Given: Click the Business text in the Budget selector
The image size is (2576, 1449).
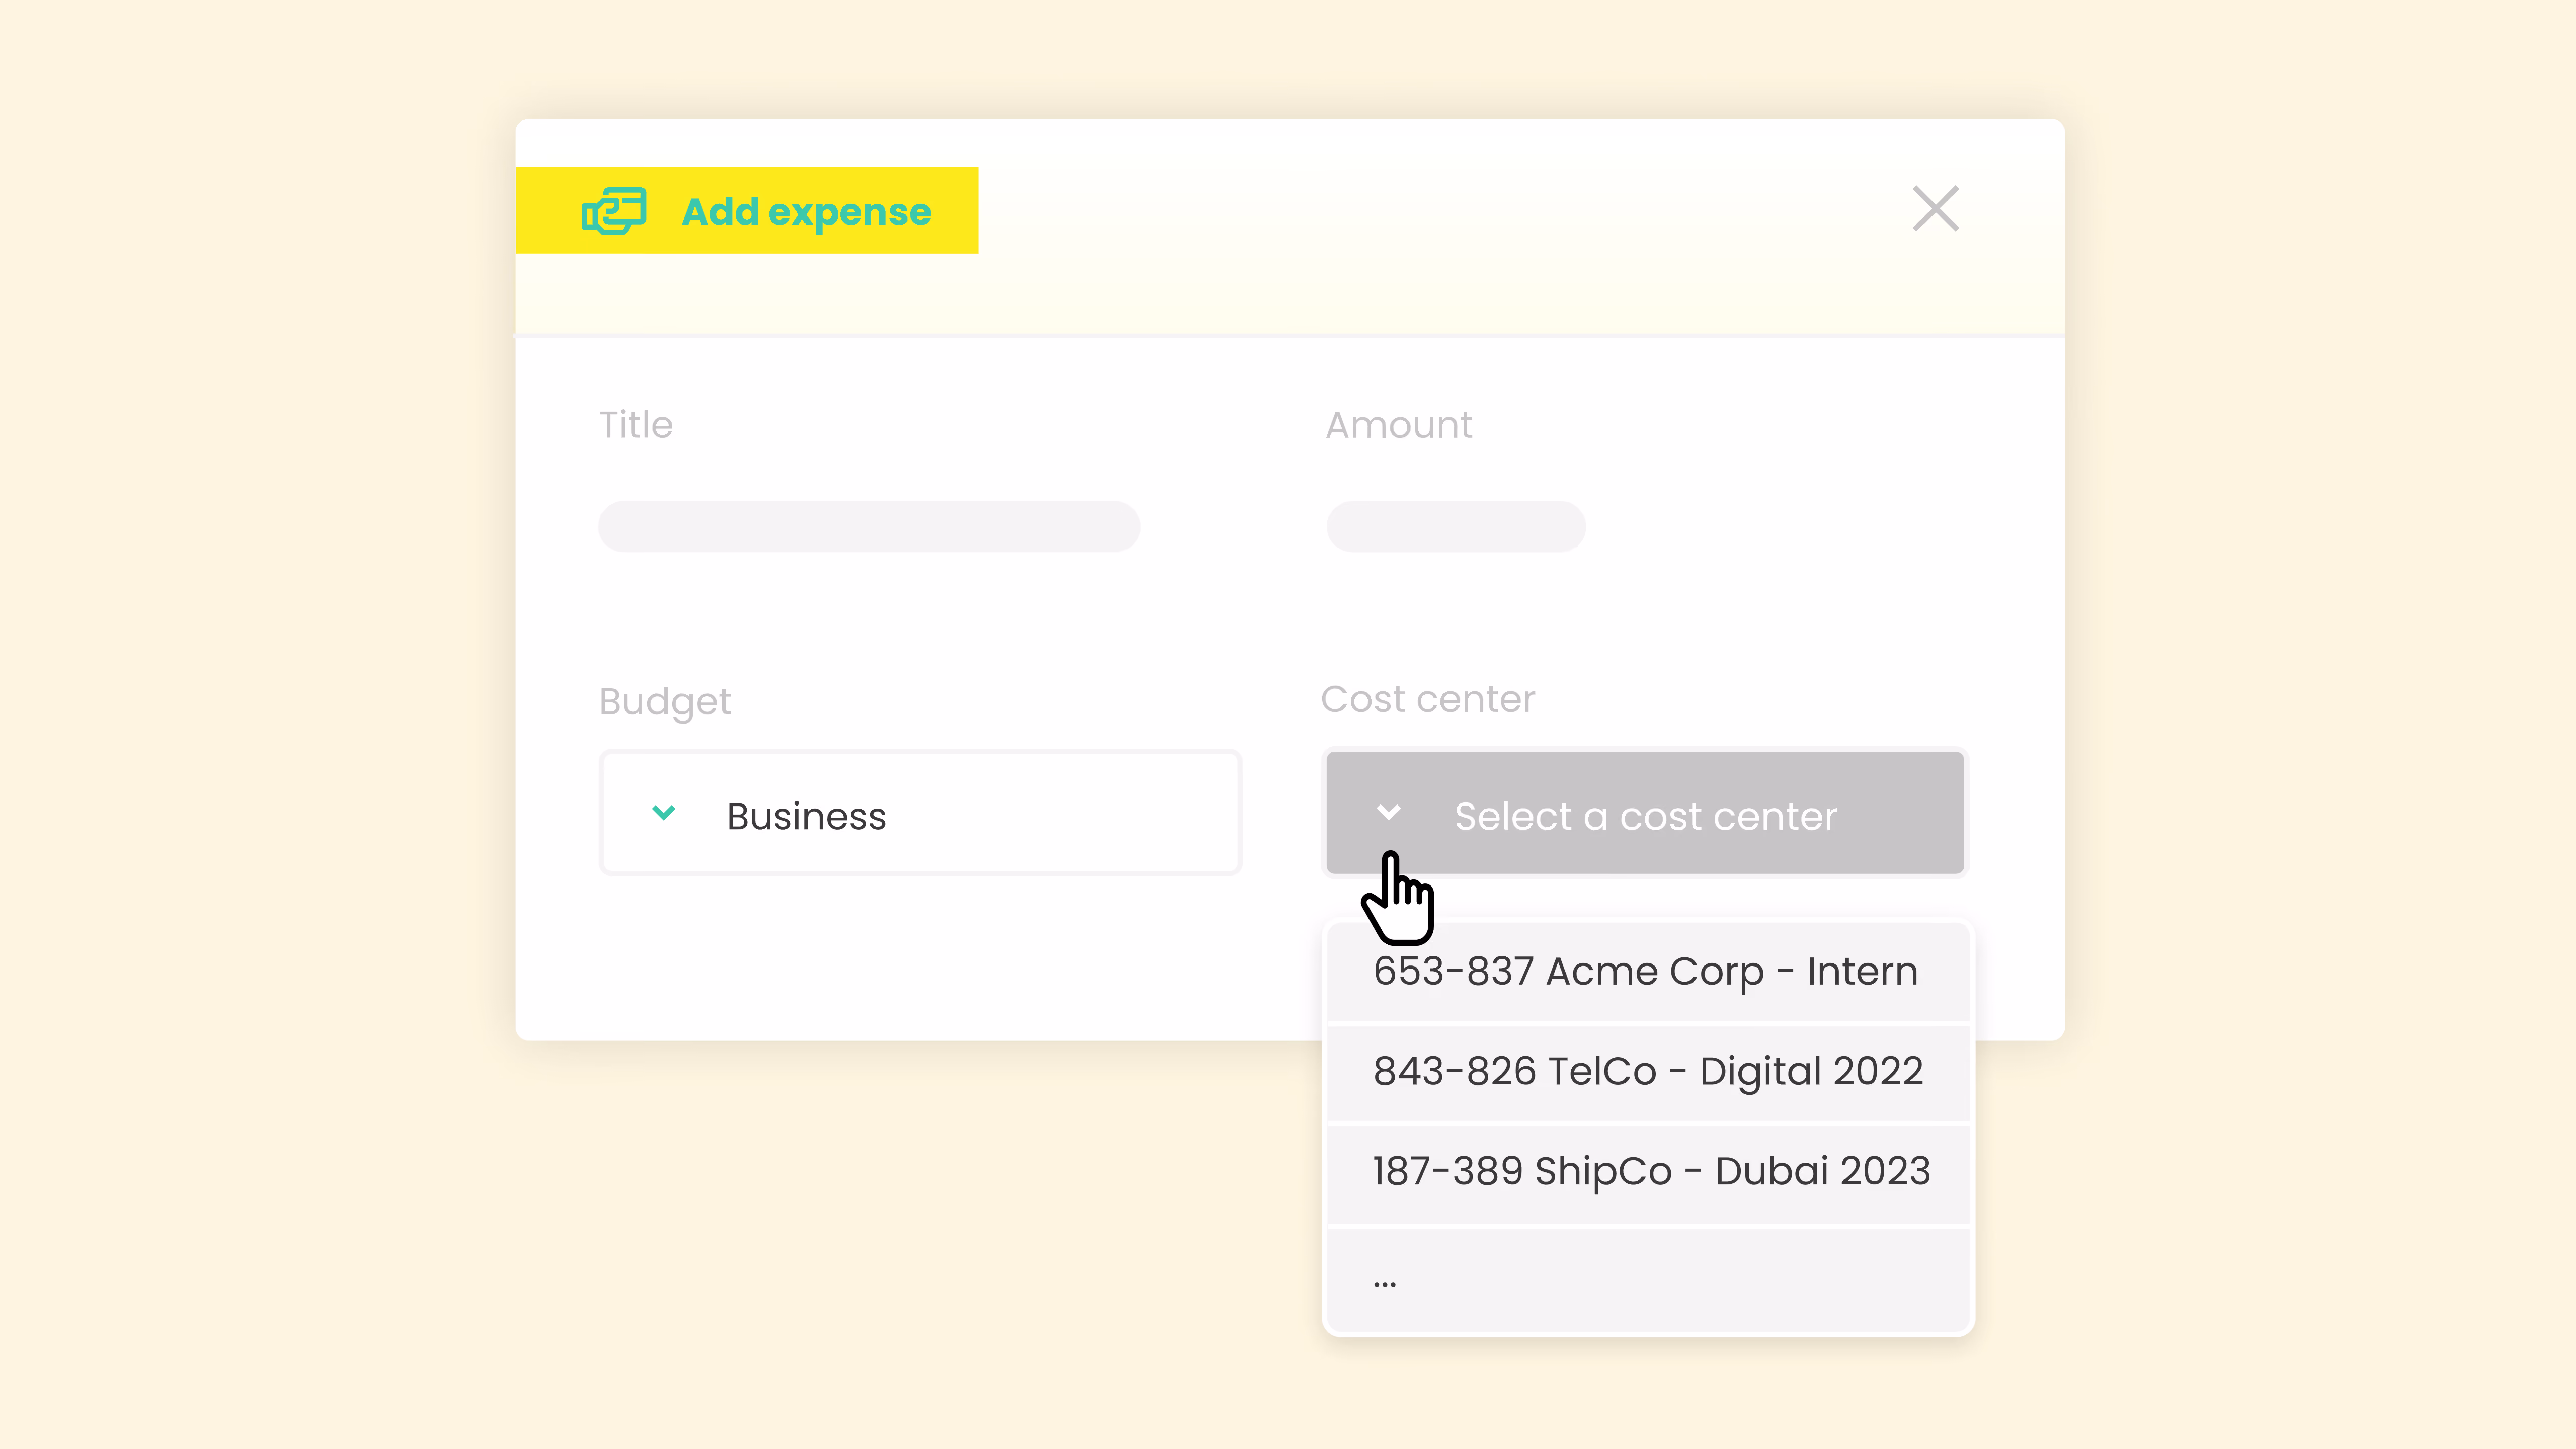Looking at the screenshot, I should coord(806,816).
